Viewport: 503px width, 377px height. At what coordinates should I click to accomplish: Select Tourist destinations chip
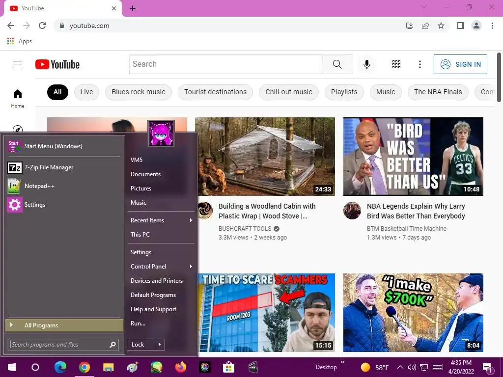click(215, 92)
